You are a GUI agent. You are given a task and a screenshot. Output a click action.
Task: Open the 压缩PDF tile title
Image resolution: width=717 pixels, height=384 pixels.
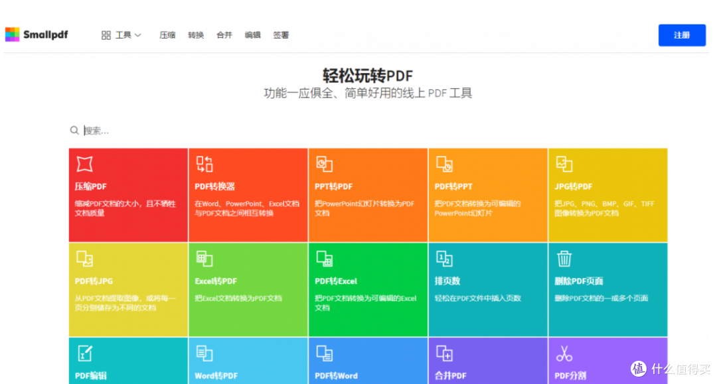[90, 186]
